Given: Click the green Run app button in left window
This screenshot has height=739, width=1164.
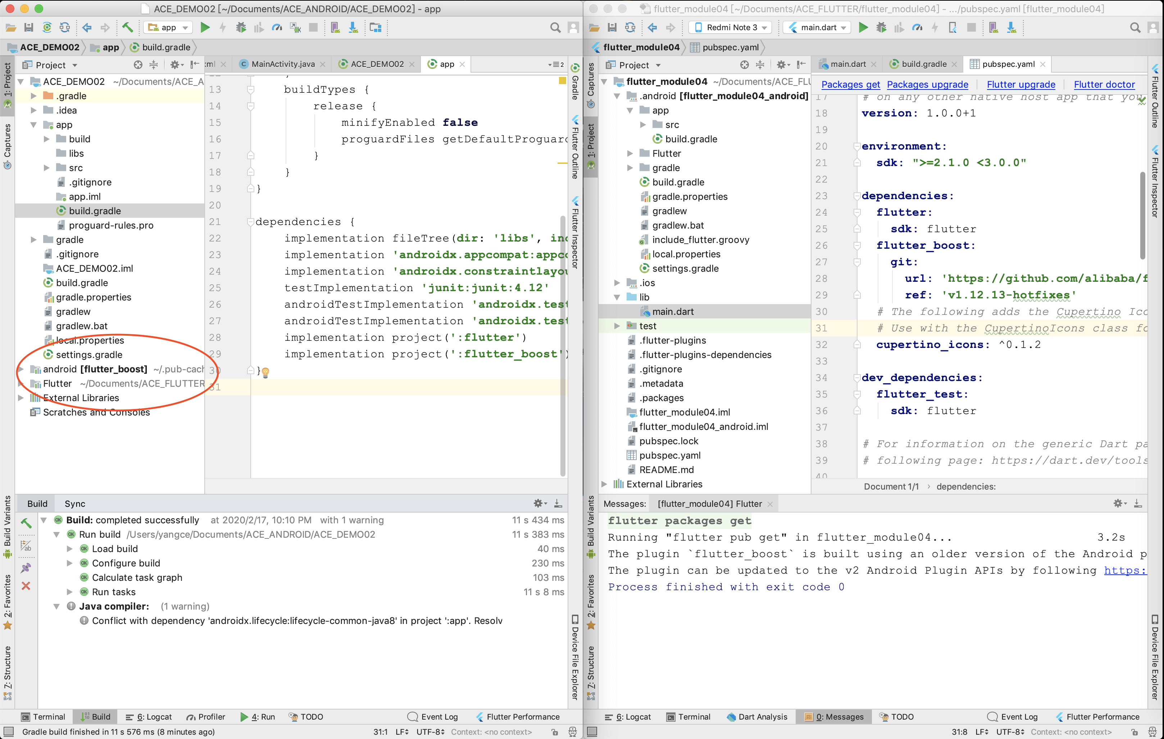Looking at the screenshot, I should pyautogui.click(x=205, y=28).
